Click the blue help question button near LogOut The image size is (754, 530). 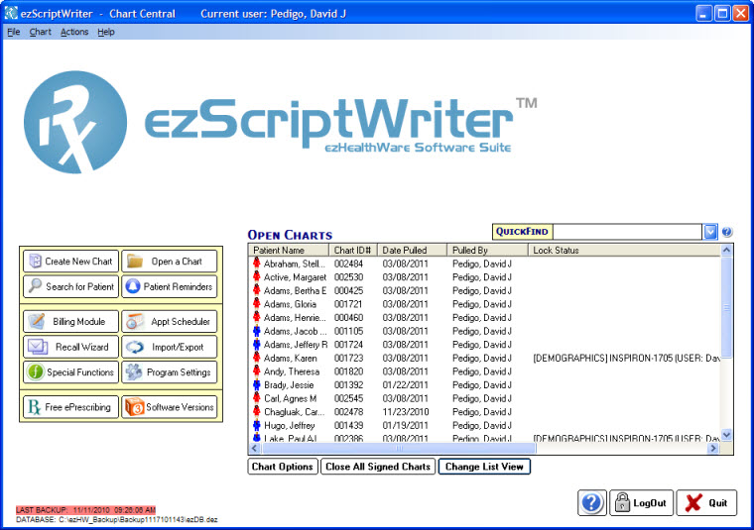click(592, 502)
